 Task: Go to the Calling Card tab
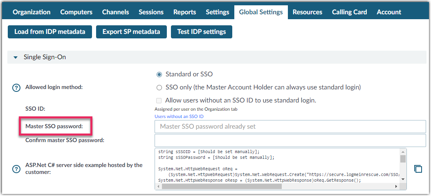click(349, 12)
